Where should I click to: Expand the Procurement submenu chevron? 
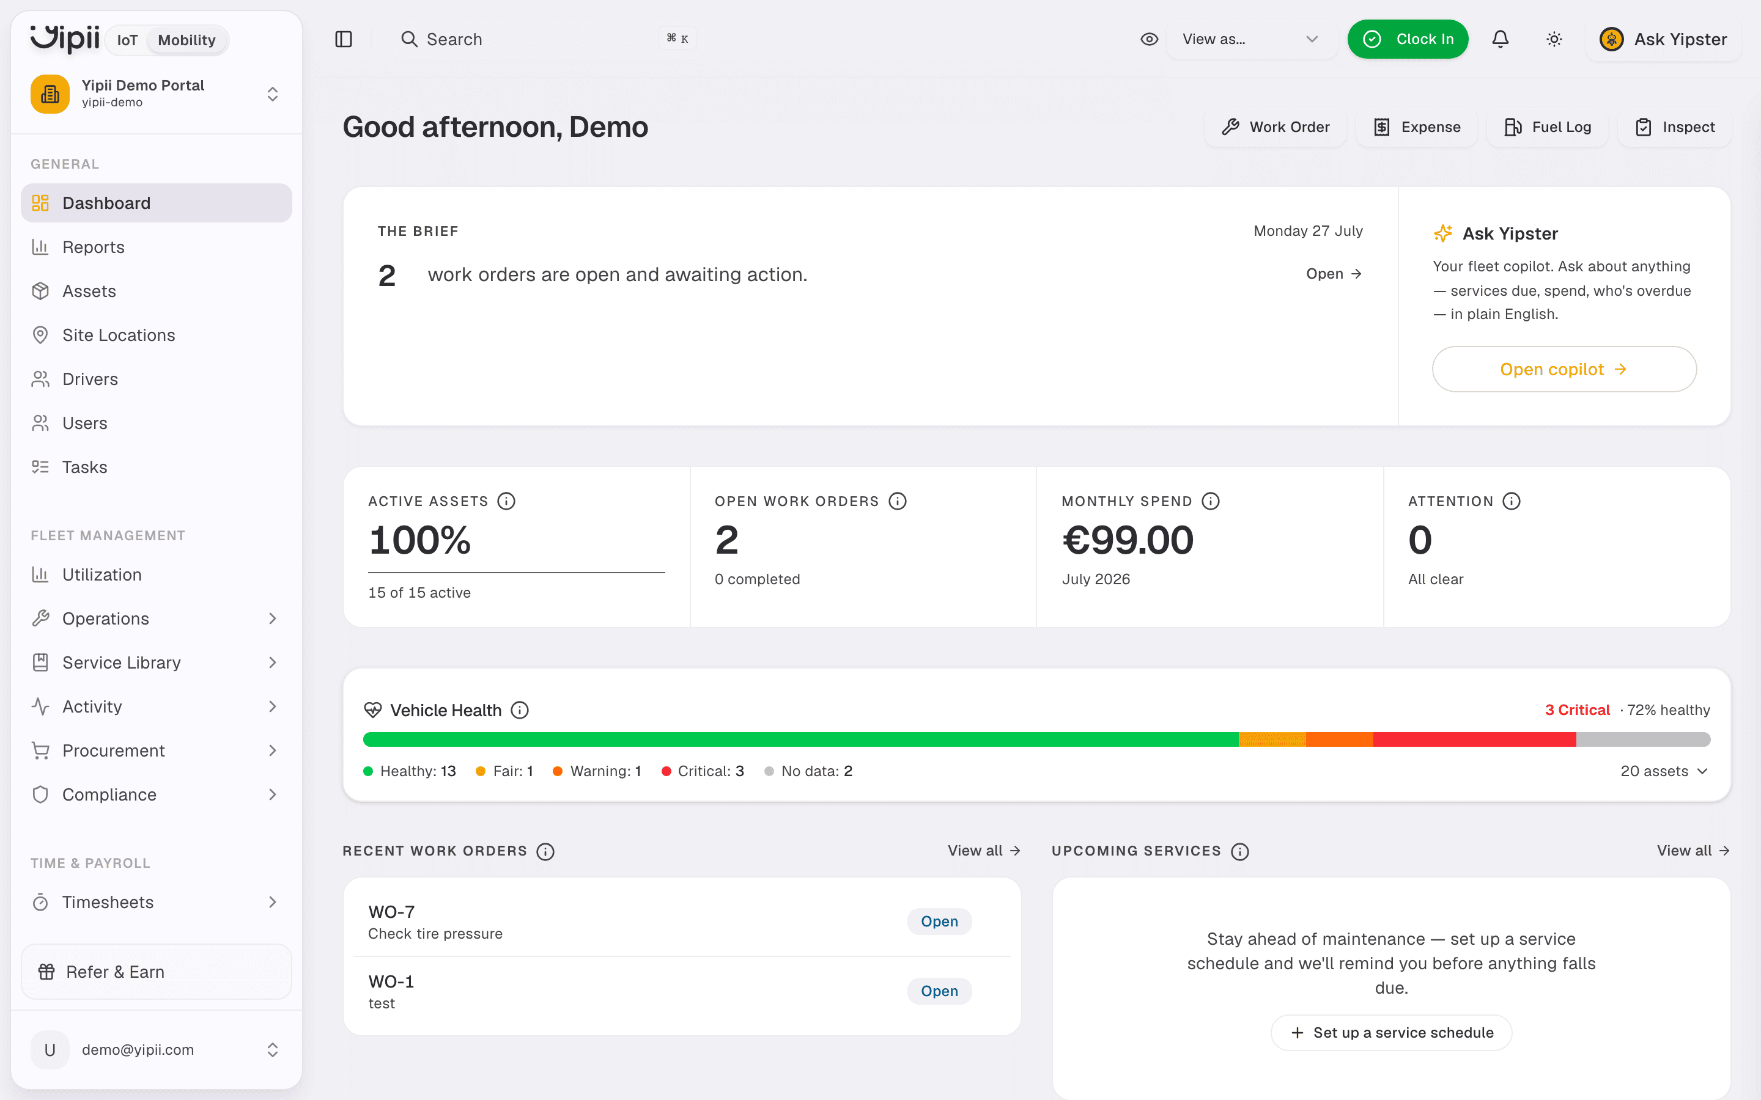(x=272, y=751)
